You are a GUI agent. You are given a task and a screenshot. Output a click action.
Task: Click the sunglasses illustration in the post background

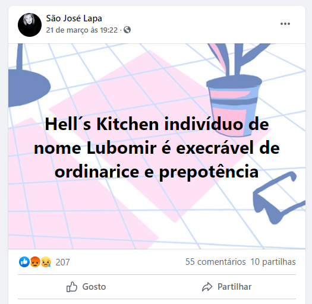279,198
